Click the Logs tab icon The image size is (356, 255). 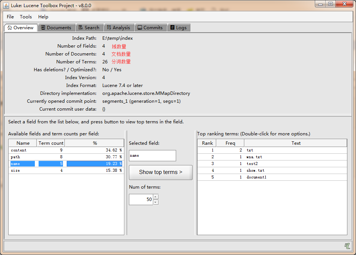point(172,27)
